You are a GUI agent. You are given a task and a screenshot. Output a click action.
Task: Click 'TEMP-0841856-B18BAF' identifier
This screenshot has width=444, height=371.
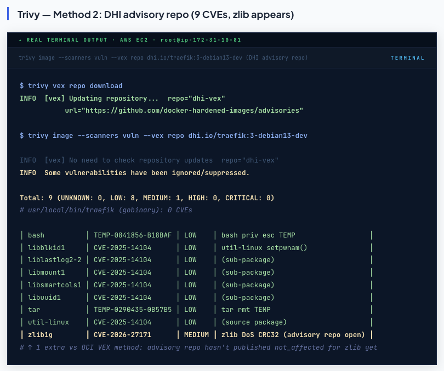pyautogui.click(x=133, y=235)
